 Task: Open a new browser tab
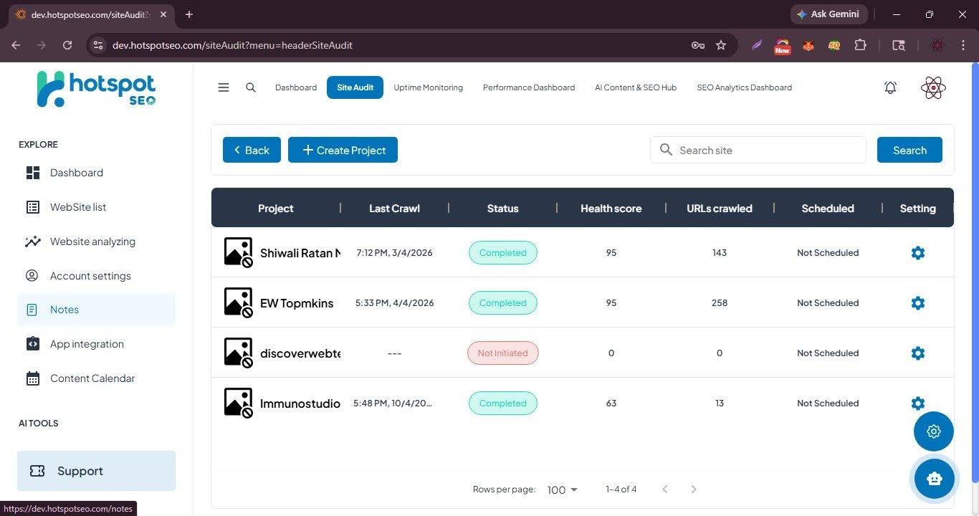coord(189,14)
